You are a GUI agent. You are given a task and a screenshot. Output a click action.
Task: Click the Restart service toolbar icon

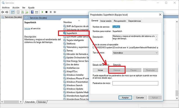pos(55,12)
